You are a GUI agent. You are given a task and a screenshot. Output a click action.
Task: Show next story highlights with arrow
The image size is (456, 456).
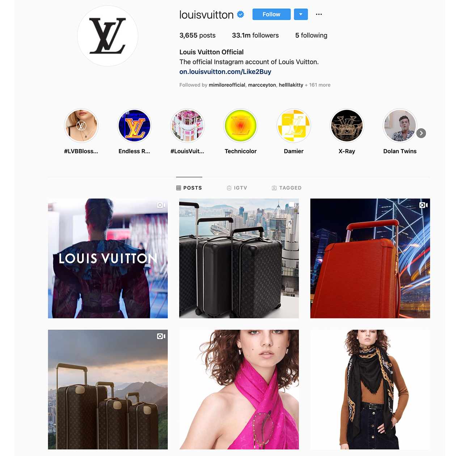pyautogui.click(x=421, y=133)
